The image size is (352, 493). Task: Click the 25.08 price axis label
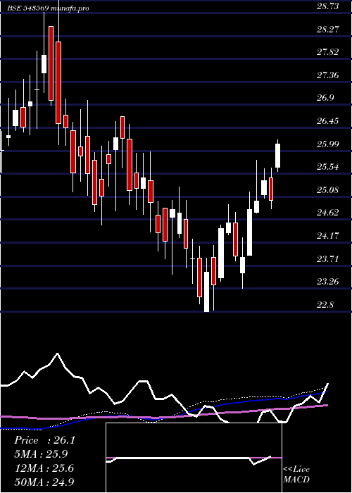coord(327,190)
